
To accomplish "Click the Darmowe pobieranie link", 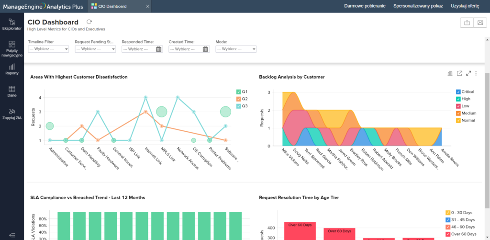I will click(x=365, y=6).
